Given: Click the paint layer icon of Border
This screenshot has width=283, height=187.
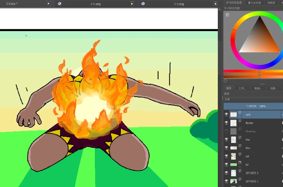Looking at the screenshot, I should click(x=240, y=121).
